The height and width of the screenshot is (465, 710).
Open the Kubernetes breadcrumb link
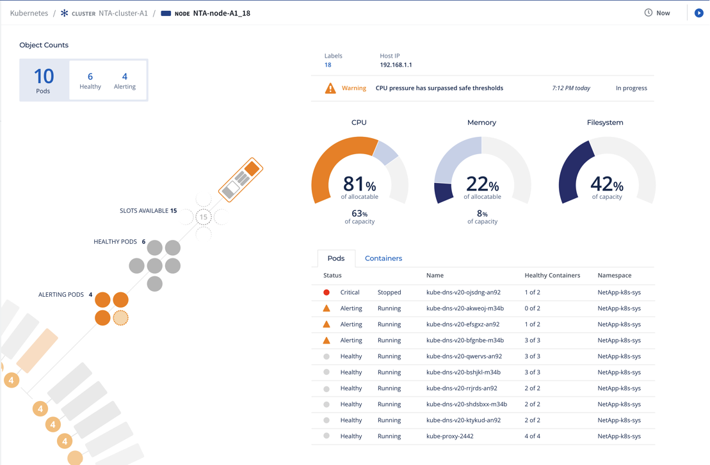[x=29, y=12]
